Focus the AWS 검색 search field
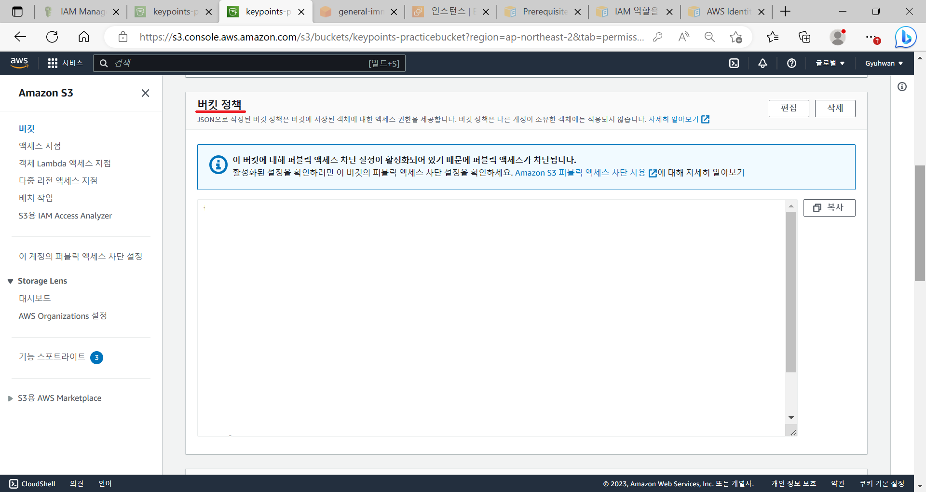Screen dimensions: 926x492 pyautogui.click(x=249, y=63)
